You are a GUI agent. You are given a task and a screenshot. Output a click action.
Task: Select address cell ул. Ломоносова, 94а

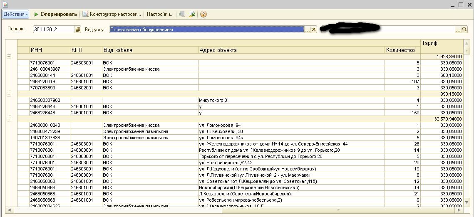click(291, 138)
